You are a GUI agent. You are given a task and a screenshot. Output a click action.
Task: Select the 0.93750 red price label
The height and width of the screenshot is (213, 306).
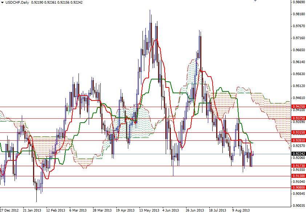pyautogui.click(x=298, y=118)
